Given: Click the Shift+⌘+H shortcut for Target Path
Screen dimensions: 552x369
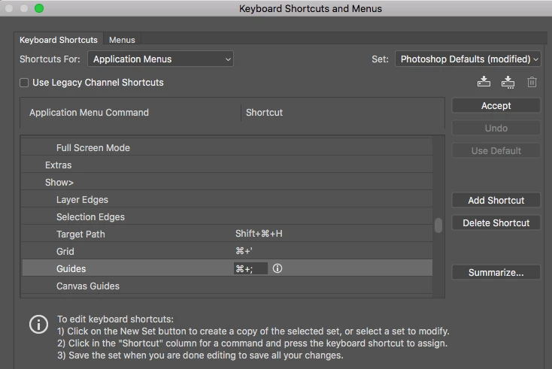Looking at the screenshot, I should [259, 234].
